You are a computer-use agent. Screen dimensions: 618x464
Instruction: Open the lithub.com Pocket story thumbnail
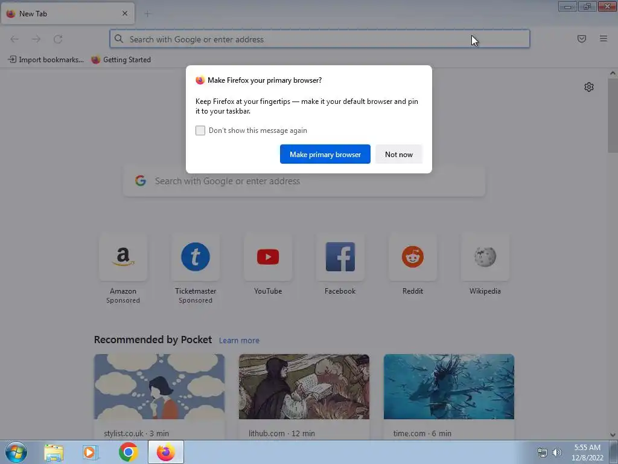pyautogui.click(x=304, y=387)
